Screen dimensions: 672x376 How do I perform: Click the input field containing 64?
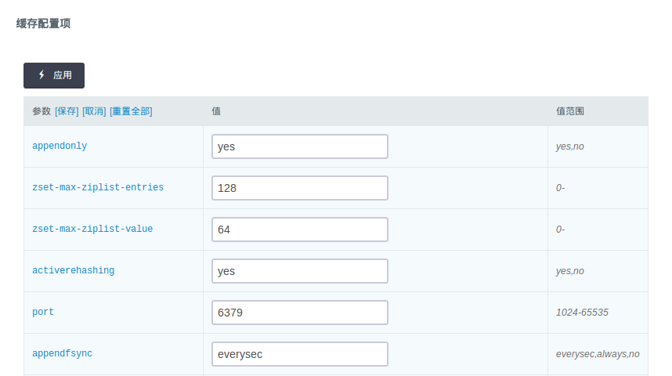(300, 230)
